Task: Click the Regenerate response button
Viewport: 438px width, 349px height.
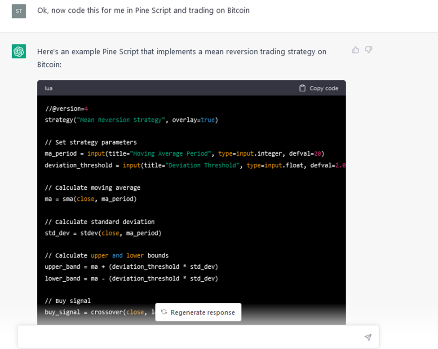Action: pyautogui.click(x=198, y=312)
